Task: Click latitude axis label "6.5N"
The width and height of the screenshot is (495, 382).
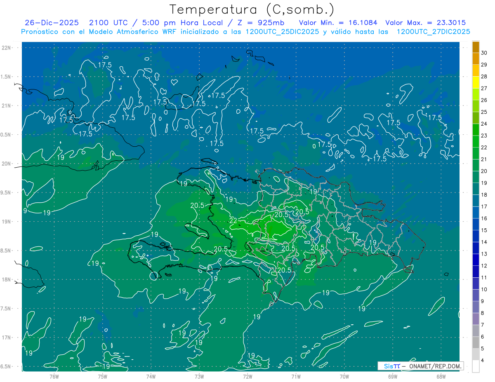Action: 6,366
